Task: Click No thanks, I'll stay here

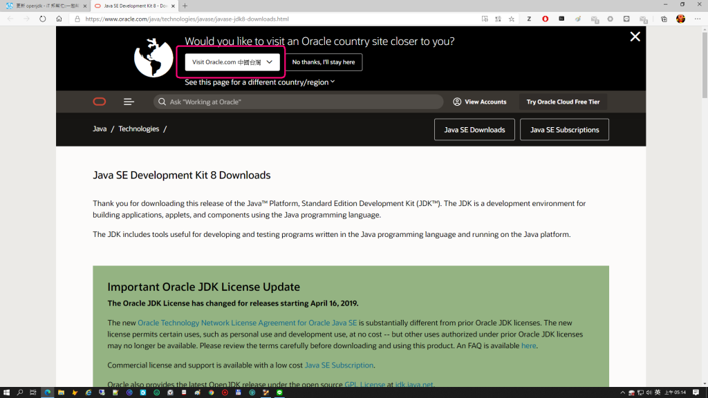Action: (x=324, y=62)
